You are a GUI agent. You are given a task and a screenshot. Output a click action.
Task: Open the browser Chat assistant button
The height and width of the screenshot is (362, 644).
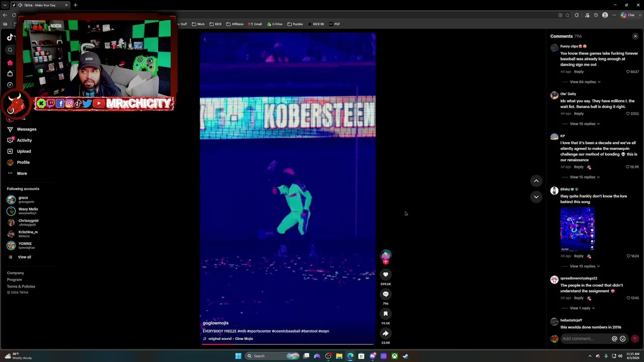[628, 15]
